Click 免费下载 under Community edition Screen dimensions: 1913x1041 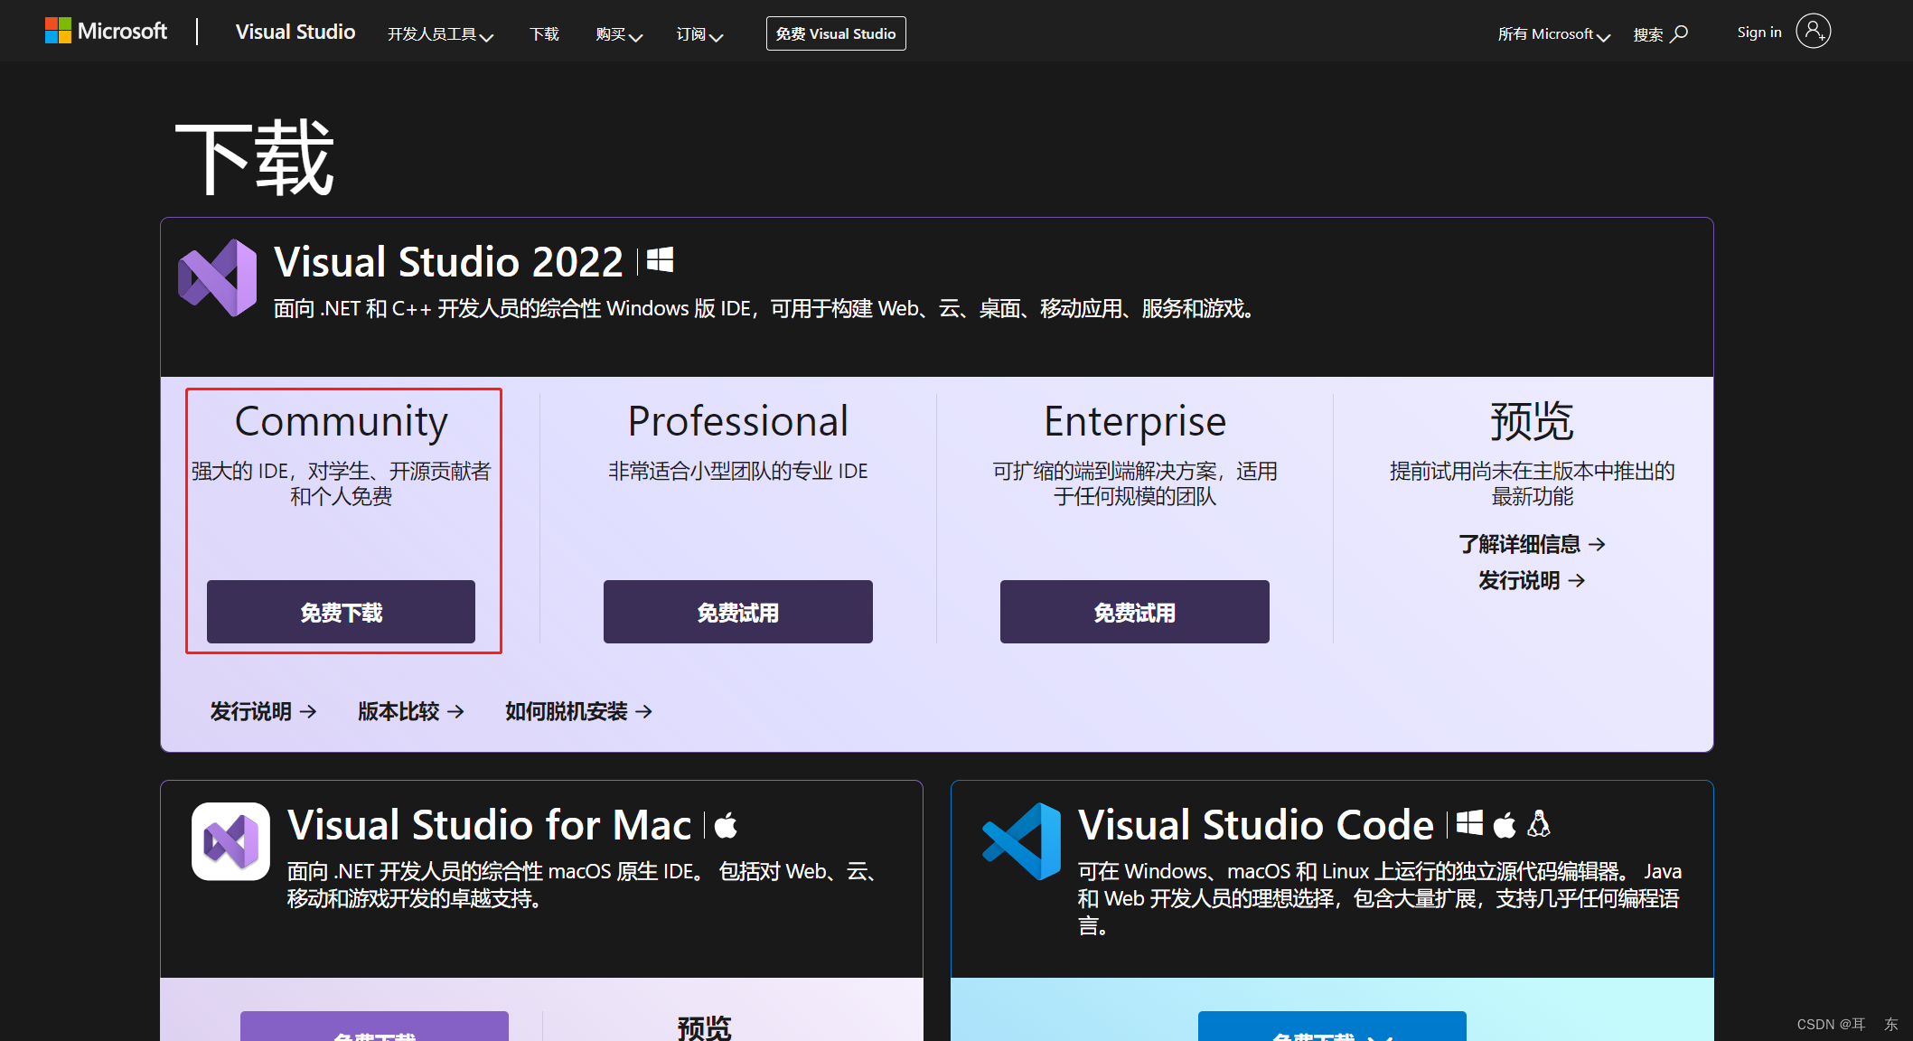(x=340, y=612)
